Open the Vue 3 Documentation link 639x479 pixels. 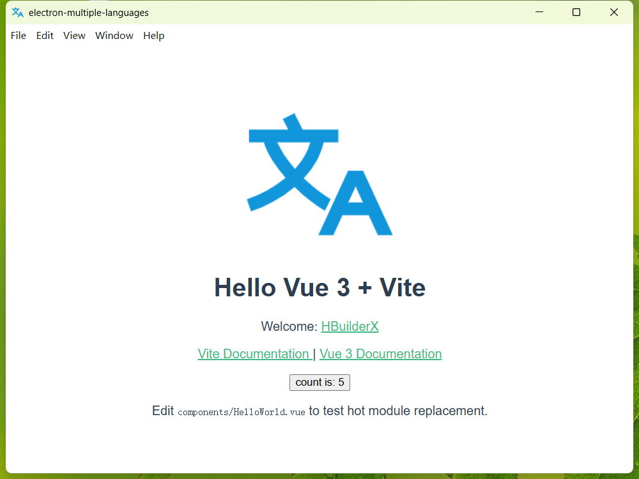click(381, 354)
